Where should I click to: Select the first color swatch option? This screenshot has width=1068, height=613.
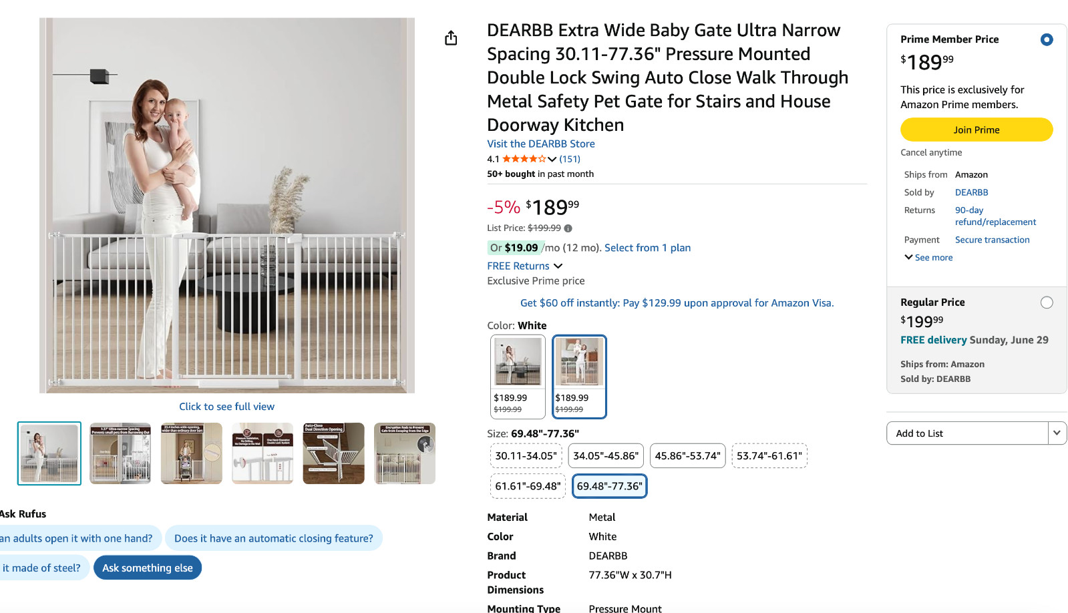click(x=518, y=376)
